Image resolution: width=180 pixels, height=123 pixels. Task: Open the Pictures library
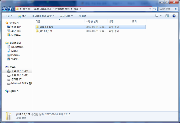[x=15, y=55]
